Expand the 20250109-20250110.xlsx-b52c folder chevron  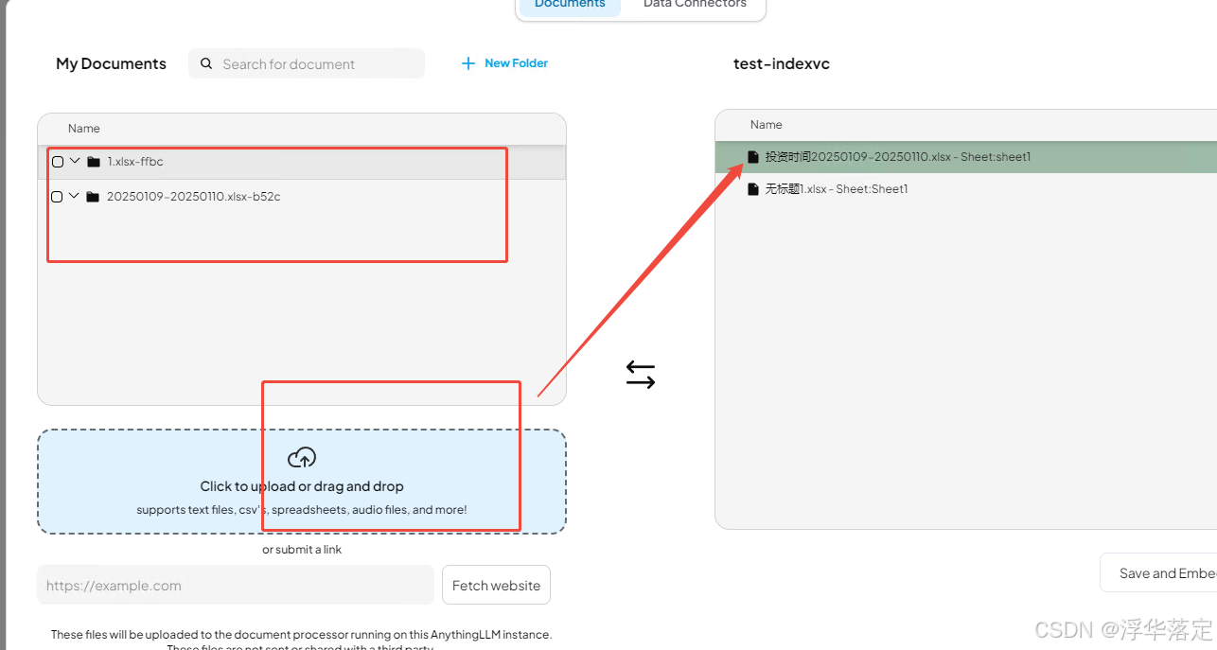[74, 196]
